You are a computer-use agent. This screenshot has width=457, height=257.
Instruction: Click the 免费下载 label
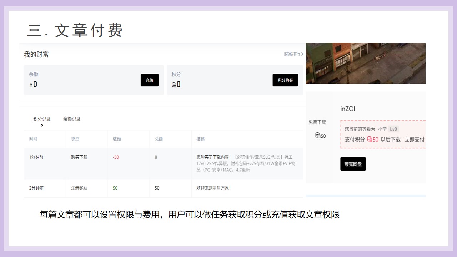point(317,122)
